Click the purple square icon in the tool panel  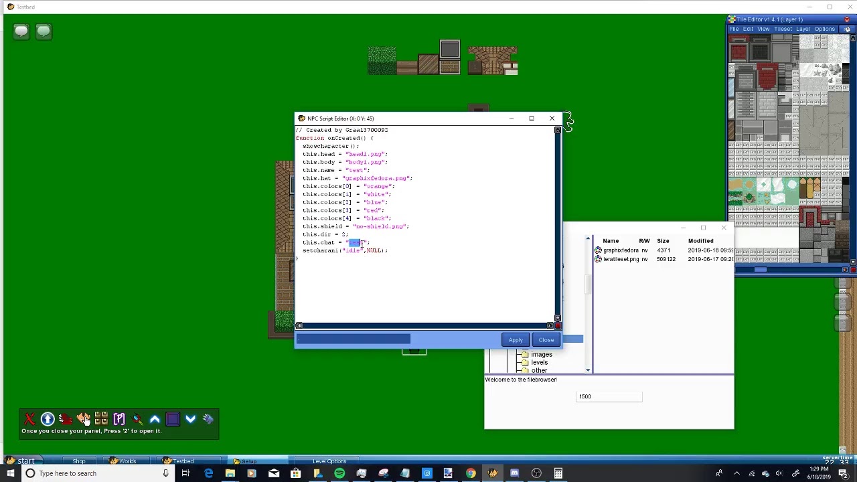(x=173, y=419)
